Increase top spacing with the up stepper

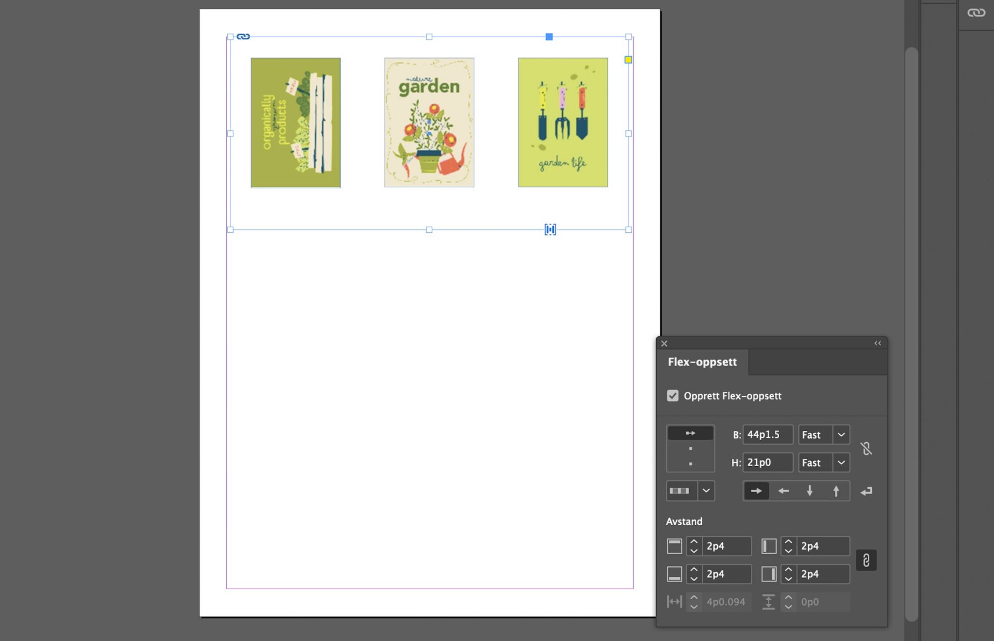coord(694,542)
